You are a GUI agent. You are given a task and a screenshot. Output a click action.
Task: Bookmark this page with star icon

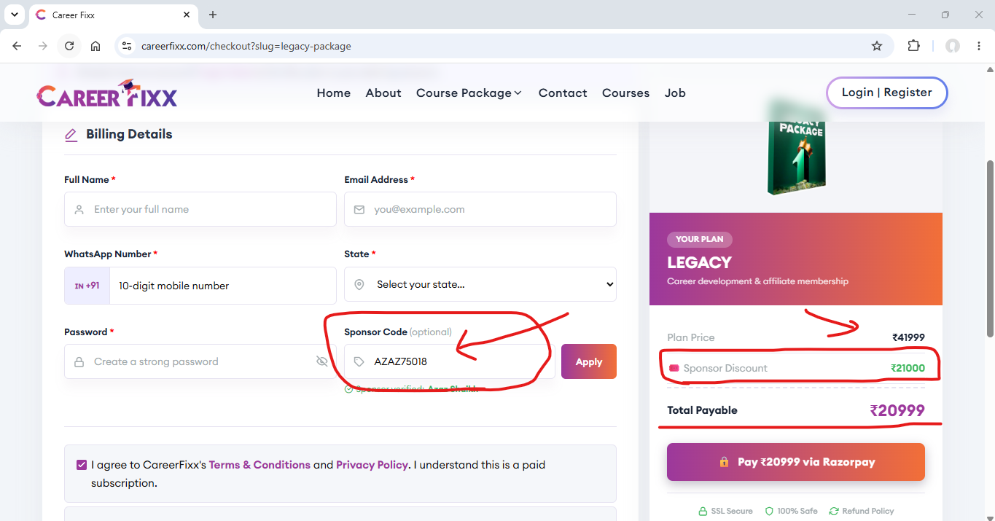(x=877, y=46)
